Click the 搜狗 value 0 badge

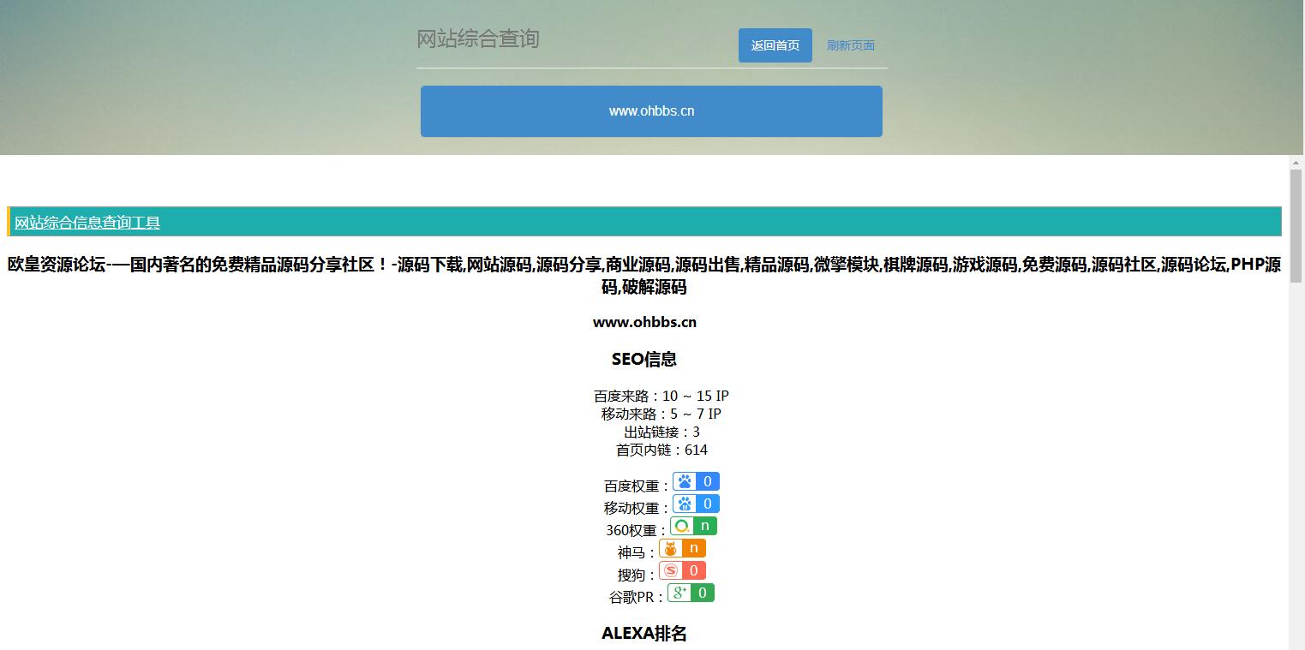tap(694, 570)
